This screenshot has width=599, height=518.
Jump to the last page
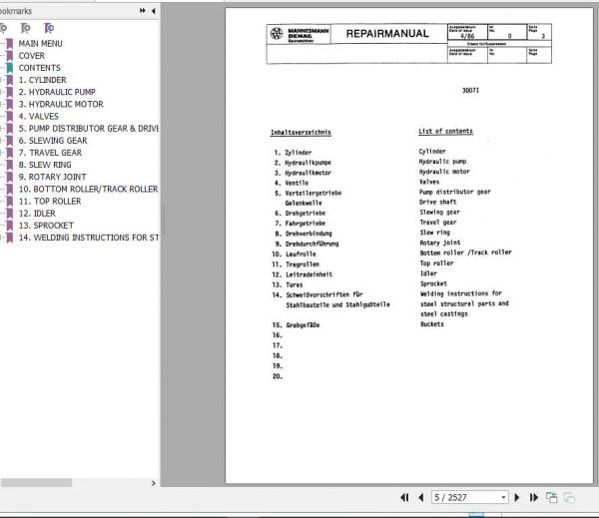coord(534,497)
